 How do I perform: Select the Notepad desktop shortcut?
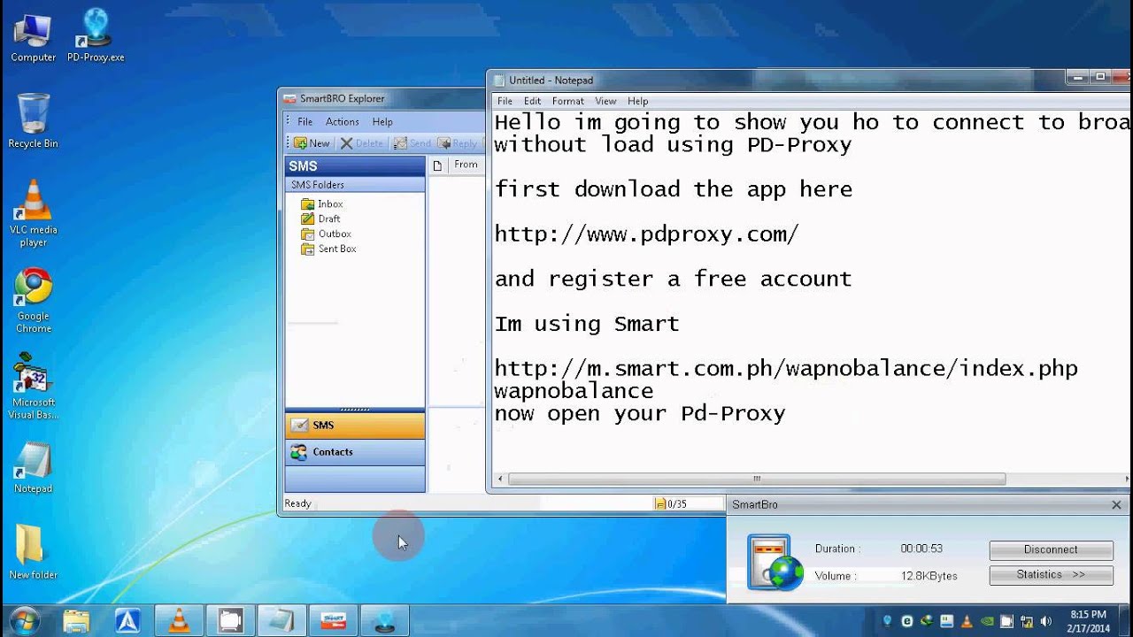(x=33, y=467)
